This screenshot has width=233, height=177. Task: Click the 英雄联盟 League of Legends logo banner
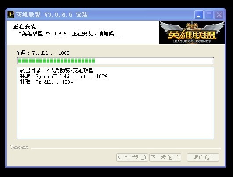[192, 32]
